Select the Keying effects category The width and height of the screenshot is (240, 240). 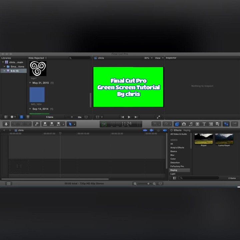click(x=180, y=170)
